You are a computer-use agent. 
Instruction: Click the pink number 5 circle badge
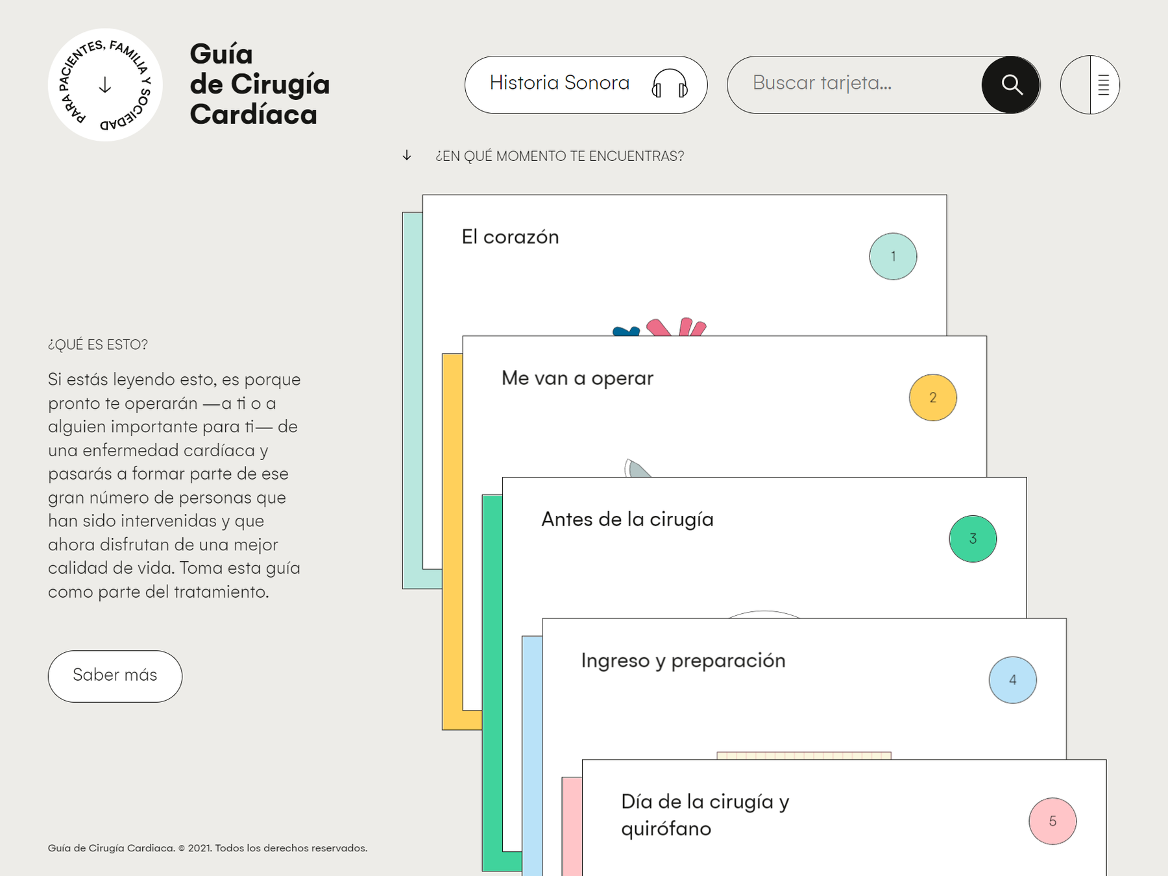(x=1052, y=821)
